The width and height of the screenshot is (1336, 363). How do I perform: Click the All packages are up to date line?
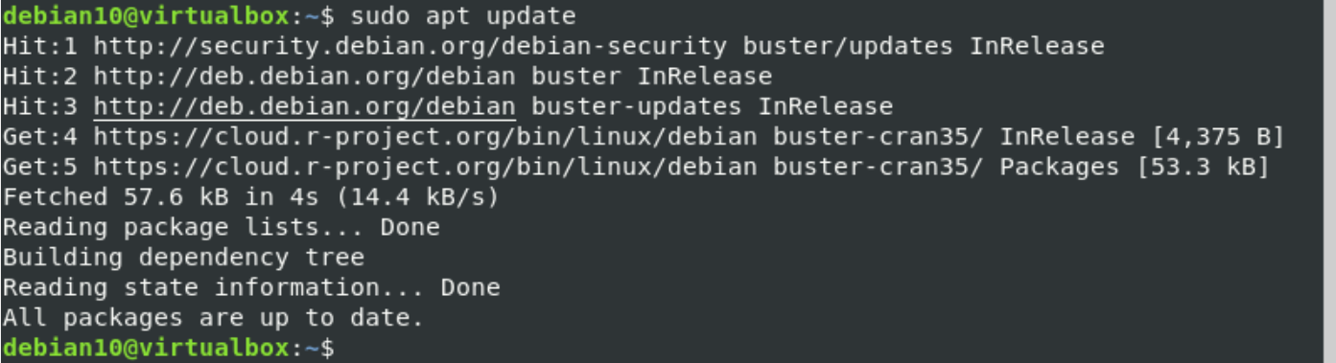click(x=214, y=317)
